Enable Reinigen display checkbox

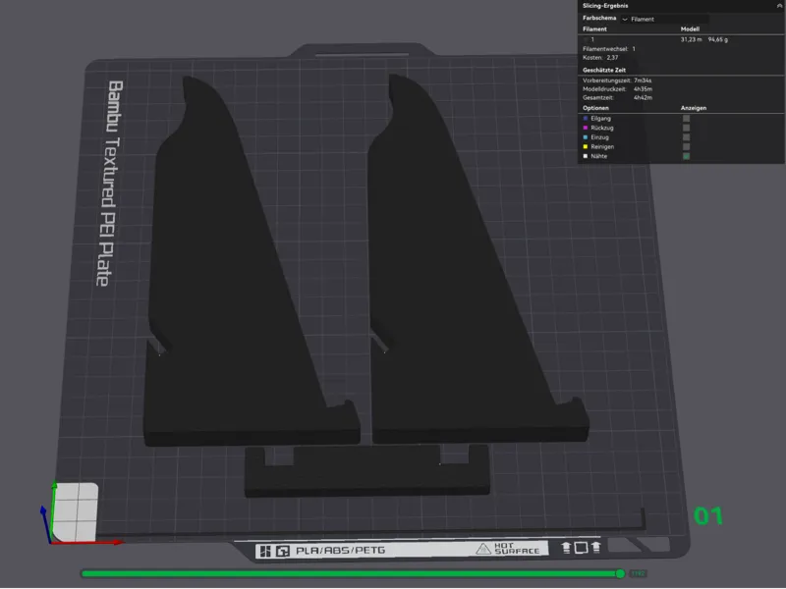686,146
